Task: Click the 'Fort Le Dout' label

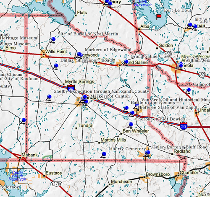Action: tap(178, 10)
